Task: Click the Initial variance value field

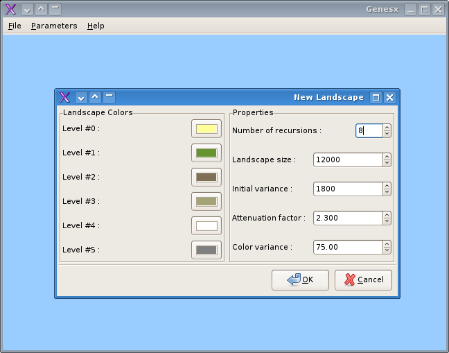Action: point(346,189)
